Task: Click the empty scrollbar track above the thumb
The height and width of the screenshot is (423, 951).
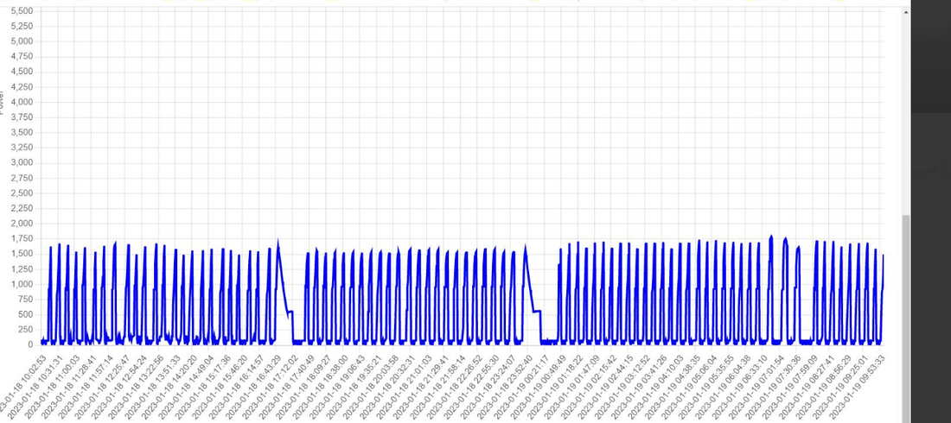Action: point(906,112)
